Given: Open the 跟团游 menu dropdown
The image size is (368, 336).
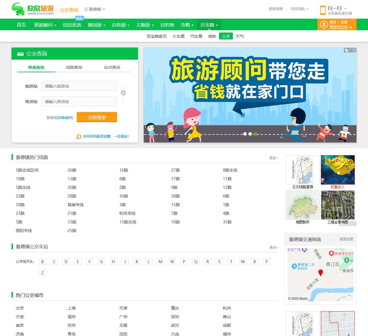Looking at the screenshot, I should 97,25.
